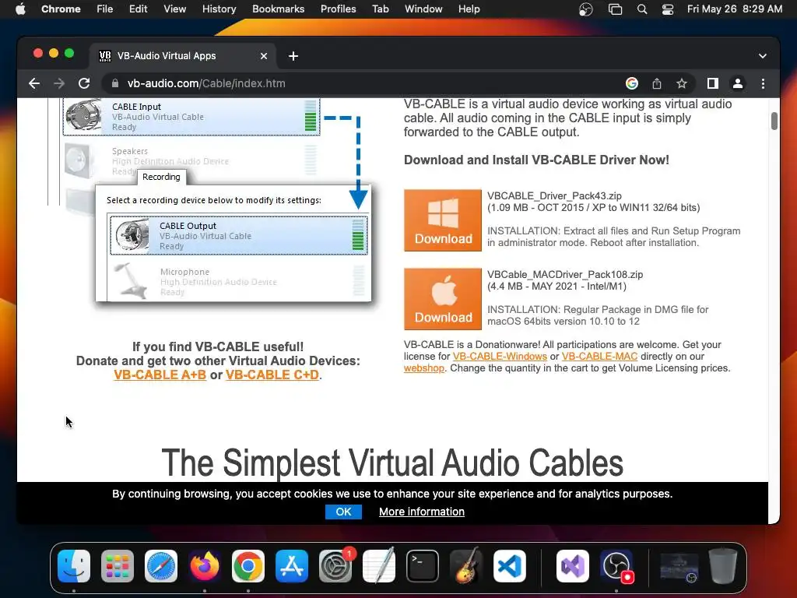Viewport: 797px width, 598px height.
Task: Open Terminal from the Dock
Action: click(x=423, y=566)
